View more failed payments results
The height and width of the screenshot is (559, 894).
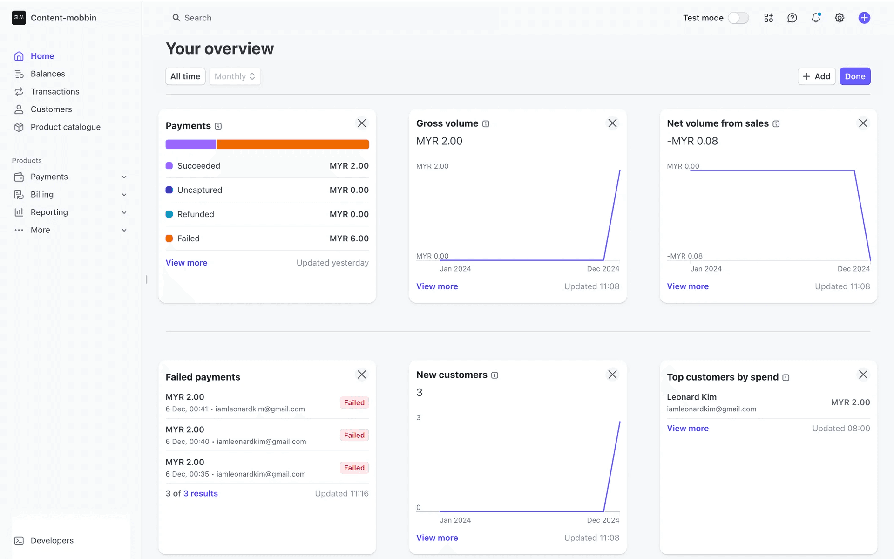pyautogui.click(x=200, y=493)
